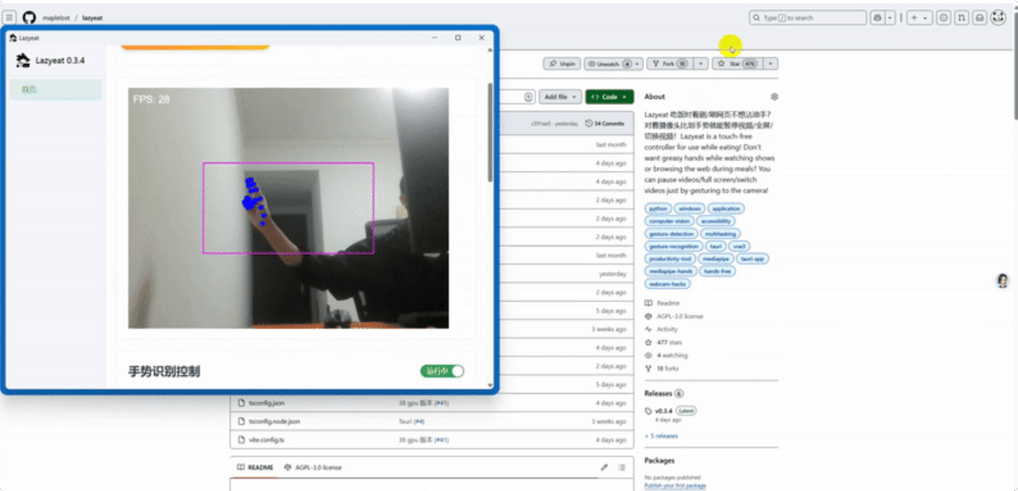Open the Add file dropdown

pos(561,97)
